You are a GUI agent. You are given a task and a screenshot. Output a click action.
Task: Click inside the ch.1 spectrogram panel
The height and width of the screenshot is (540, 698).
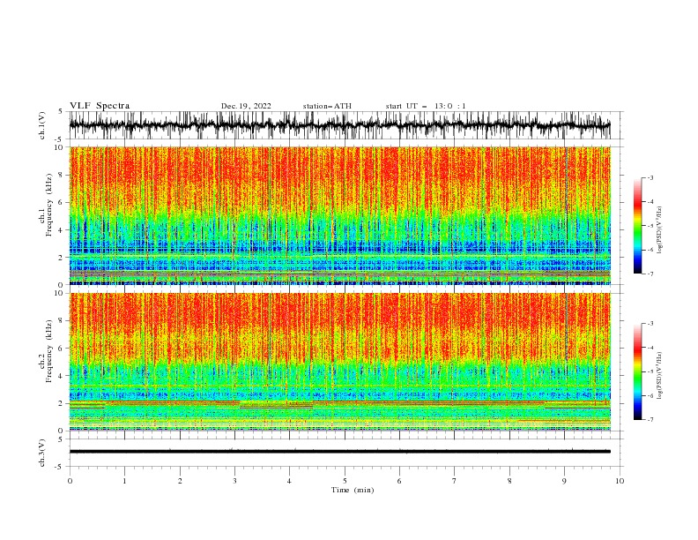pyautogui.click(x=339, y=215)
